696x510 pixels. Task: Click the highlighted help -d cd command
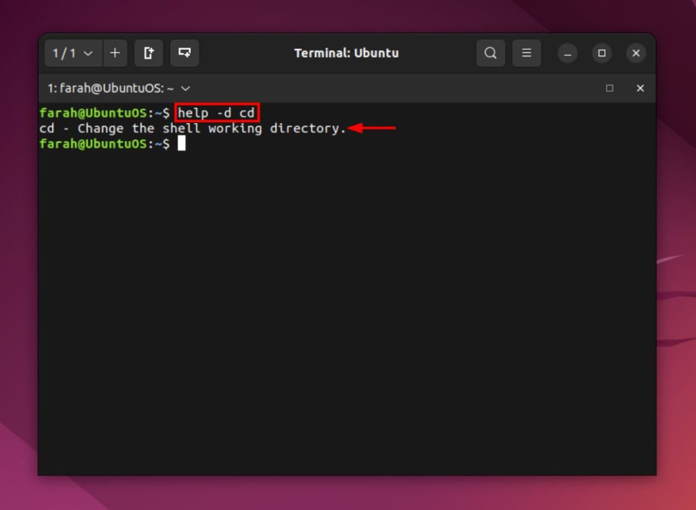point(217,112)
